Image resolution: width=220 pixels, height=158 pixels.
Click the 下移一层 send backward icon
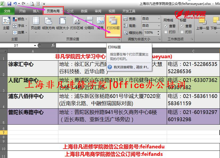pyautogui.click(x=216, y=21)
